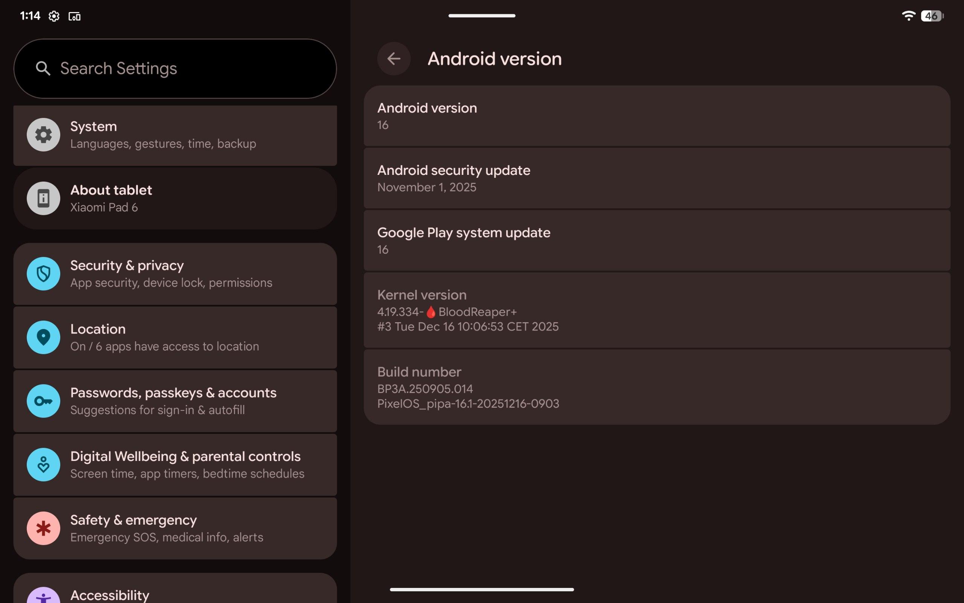Viewport: 964px width, 603px height.
Task: Tap the Security & privacy shield icon
Action: click(43, 274)
